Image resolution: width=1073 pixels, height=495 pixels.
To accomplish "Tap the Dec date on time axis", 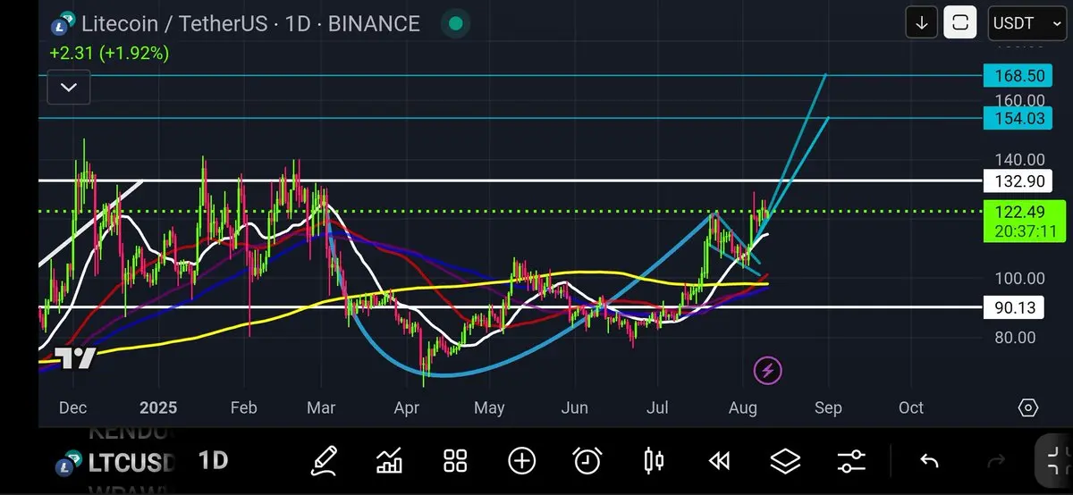I will click(72, 408).
